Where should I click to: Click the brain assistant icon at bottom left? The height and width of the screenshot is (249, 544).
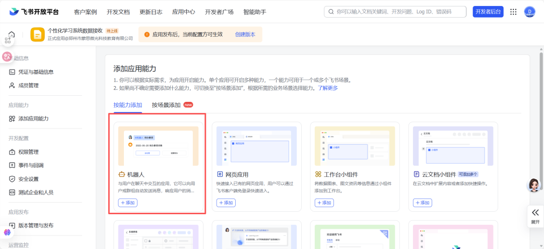tap(7, 232)
